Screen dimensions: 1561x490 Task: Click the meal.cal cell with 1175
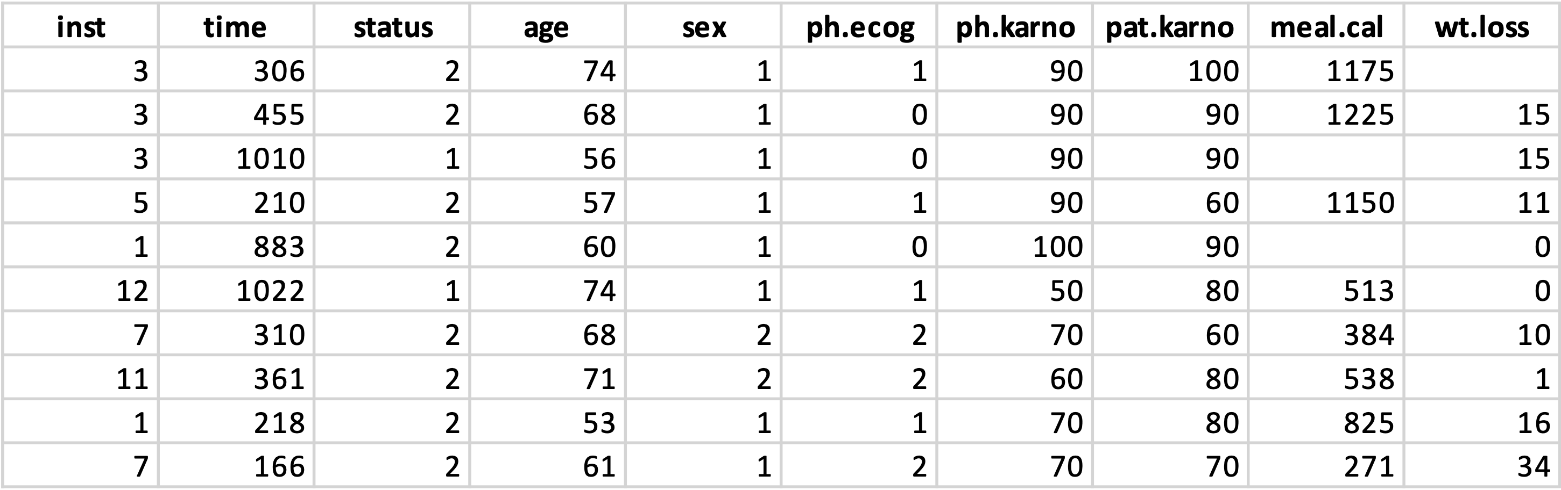tap(1326, 69)
